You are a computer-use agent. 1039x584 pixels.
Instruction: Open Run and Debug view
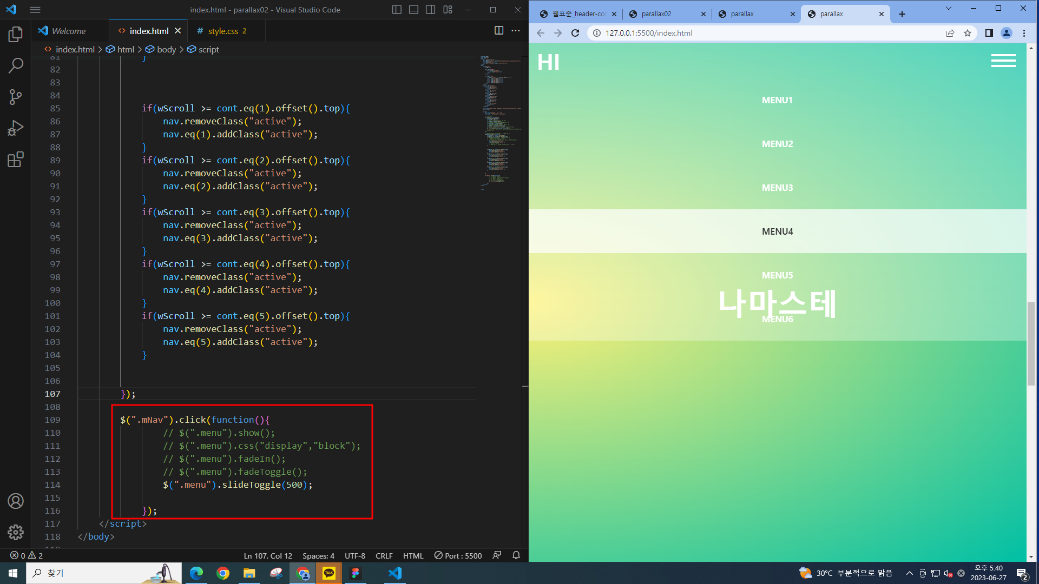(16, 128)
